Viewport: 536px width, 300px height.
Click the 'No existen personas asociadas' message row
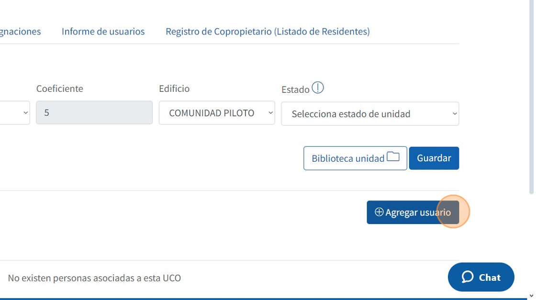[x=94, y=278]
